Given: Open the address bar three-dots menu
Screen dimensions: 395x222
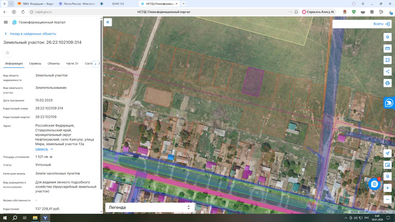Looking at the screenshot, I should (290, 12).
